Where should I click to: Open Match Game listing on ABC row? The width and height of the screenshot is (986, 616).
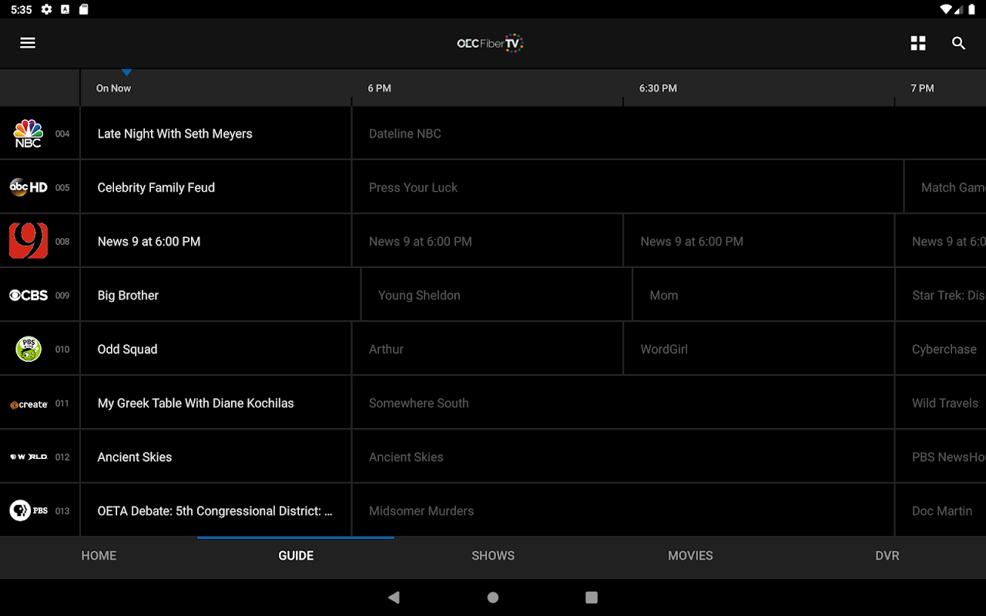point(945,187)
